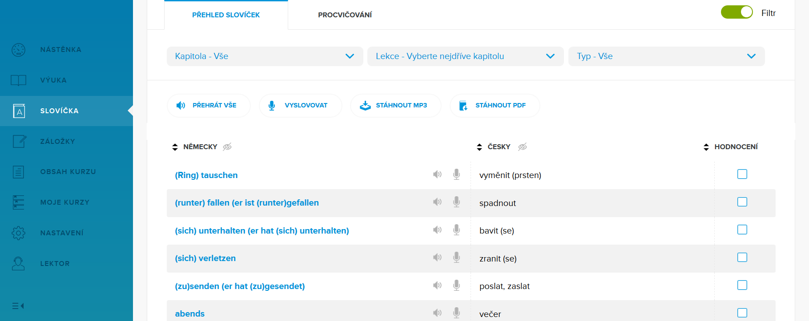This screenshot has height=321, width=809.
Task: Click the Přehrát vše button
Action: click(209, 106)
